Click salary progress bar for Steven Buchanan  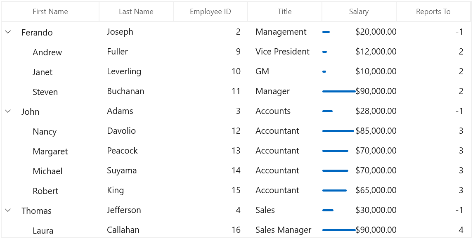tap(339, 91)
